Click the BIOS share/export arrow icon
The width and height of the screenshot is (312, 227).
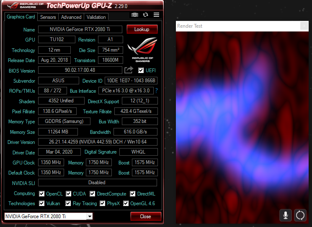[129, 70]
